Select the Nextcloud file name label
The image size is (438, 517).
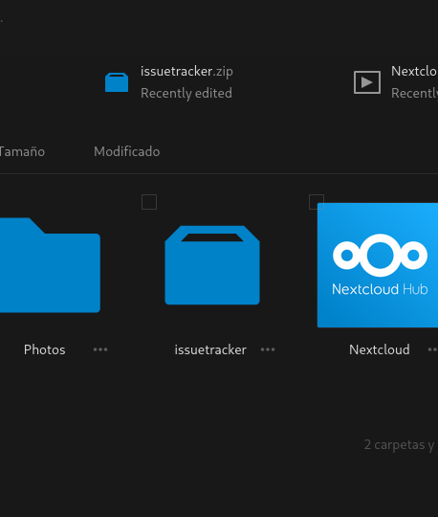coord(380,349)
